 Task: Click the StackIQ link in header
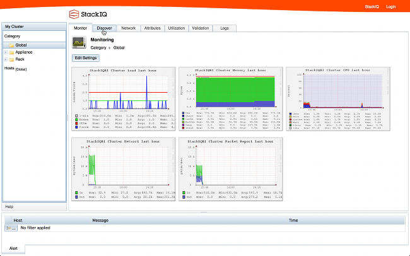(x=372, y=6)
